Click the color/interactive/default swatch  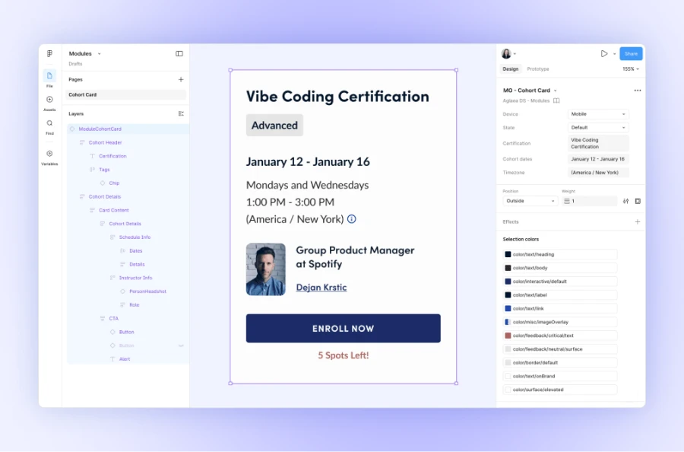pos(508,282)
